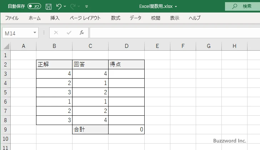Open the ファイル tab
Image resolution: width=260 pixels, height=150 pixels.
pyautogui.click(x=12, y=18)
